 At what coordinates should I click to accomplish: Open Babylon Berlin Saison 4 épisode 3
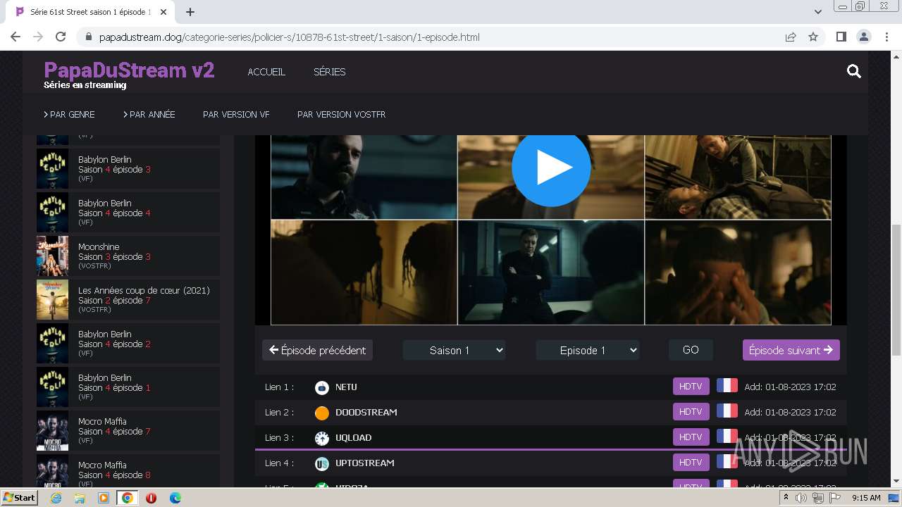coord(128,168)
